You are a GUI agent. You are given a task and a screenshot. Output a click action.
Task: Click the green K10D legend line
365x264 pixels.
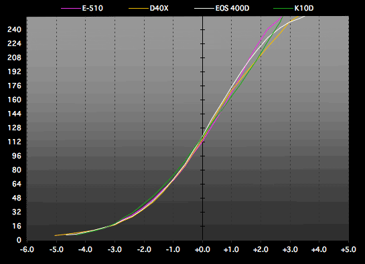(x=283, y=9)
